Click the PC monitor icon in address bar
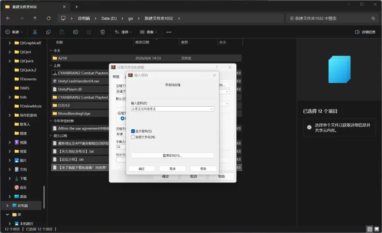The height and width of the screenshot is (233, 382). point(63,18)
